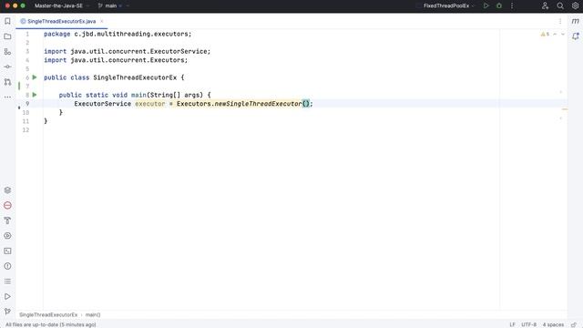The height and width of the screenshot is (328, 583).
Task: Open the Notifications bell panel
Action: pos(575,36)
